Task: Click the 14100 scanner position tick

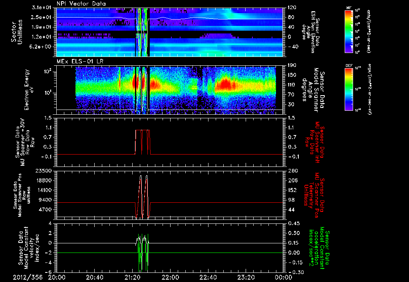Action: (44, 190)
